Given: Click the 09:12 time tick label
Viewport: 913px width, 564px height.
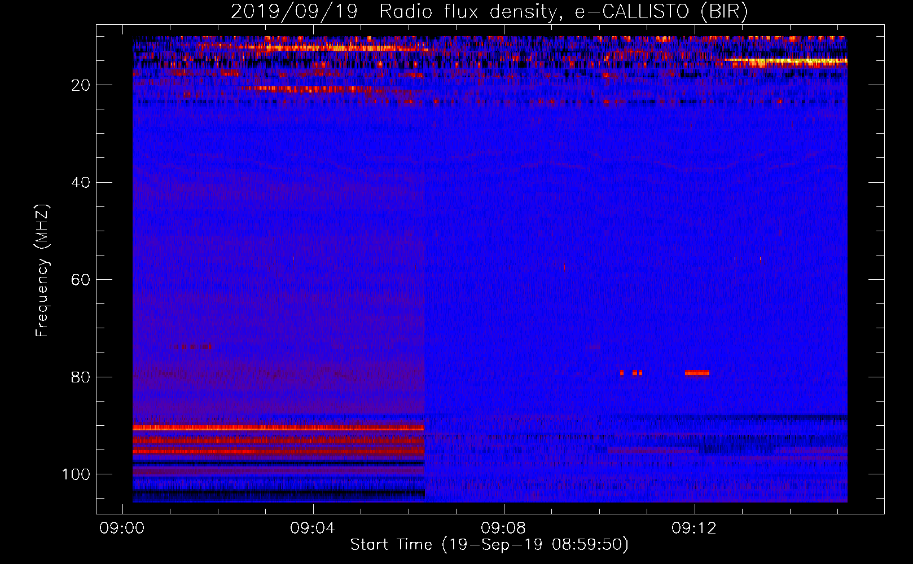Looking at the screenshot, I should tap(694, 528).
